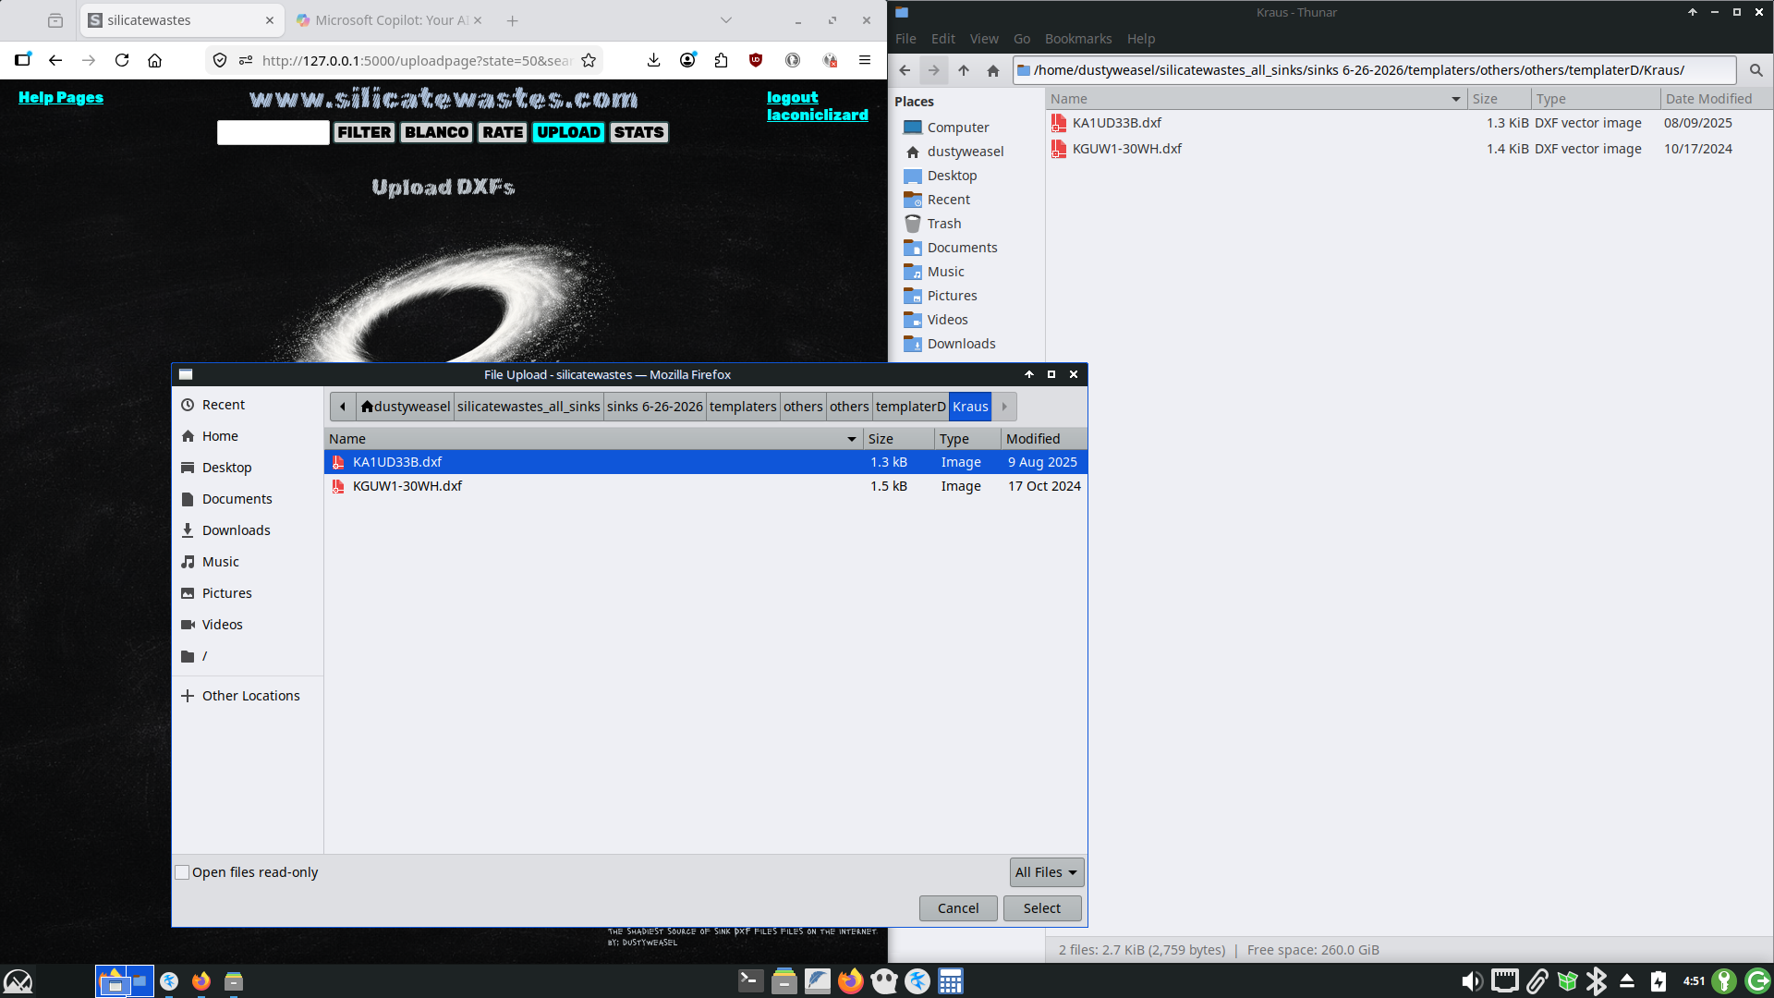The height and width of the screenshot is (998, 1774).
Task: Click templaterD path segment in dialog
Action: click(910, 407)
